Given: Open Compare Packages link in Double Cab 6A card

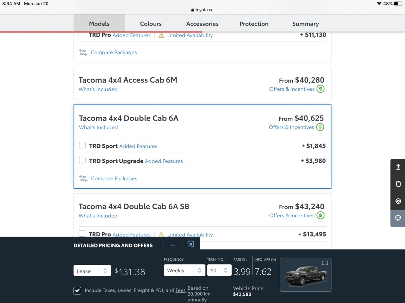Looking at the screenshot, I should [114, 178].
